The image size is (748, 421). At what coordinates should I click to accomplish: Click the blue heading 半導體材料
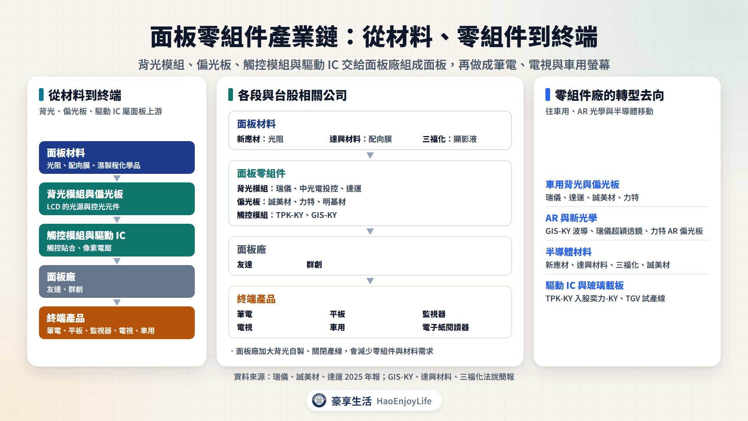tap(568, 252)
